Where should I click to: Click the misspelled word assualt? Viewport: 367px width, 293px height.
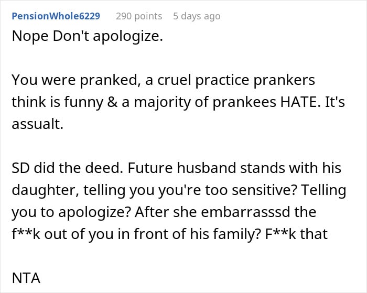tap(37, 124)
